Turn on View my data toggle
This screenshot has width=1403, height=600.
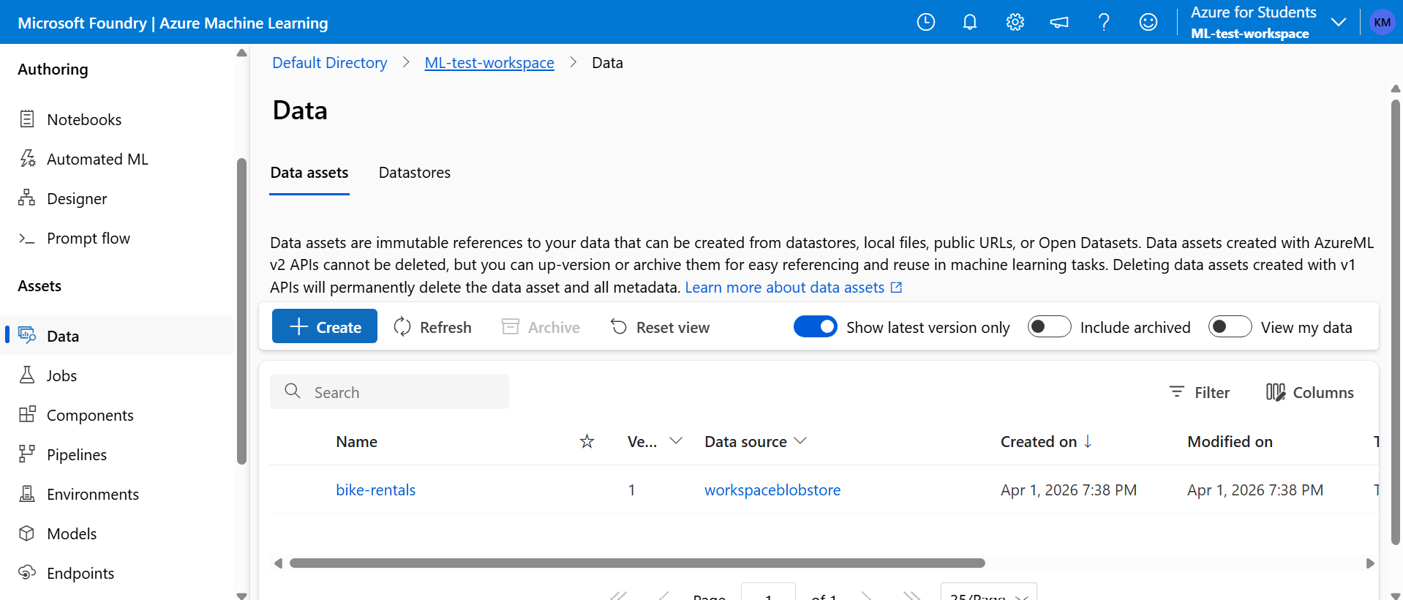[x=1230, y=326]
